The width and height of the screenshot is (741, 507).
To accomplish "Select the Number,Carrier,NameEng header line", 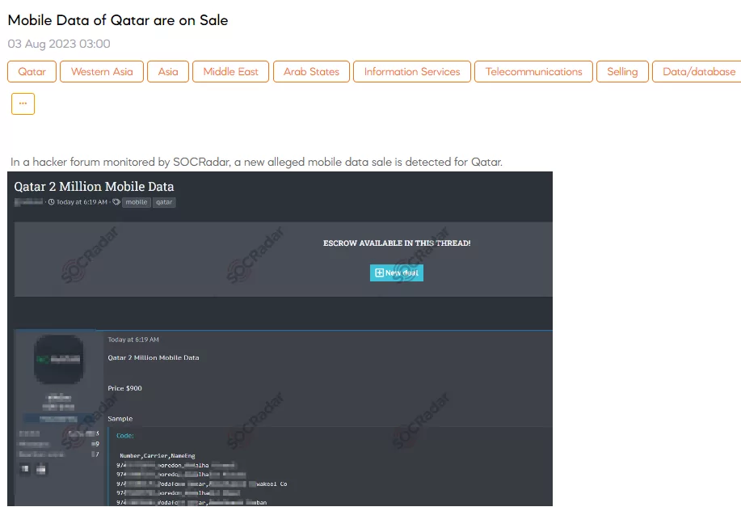I will coord(158,455).
